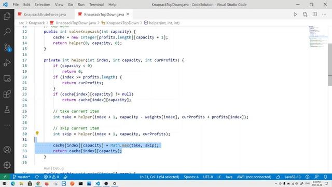Screen dimensions: 332x187
Task: Select the KnapsackTopDown.java tab
Action: (104, 15)
